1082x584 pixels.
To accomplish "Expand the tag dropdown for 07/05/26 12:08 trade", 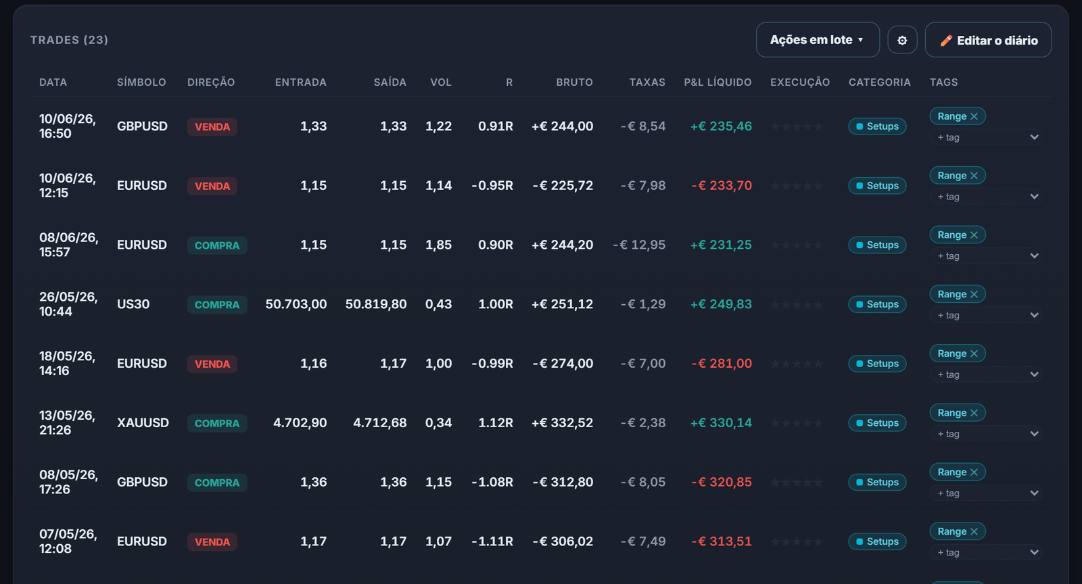I will pos(986,552).
